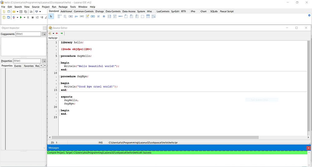Open the dropdown arrow beside Run button

(24, 17)
